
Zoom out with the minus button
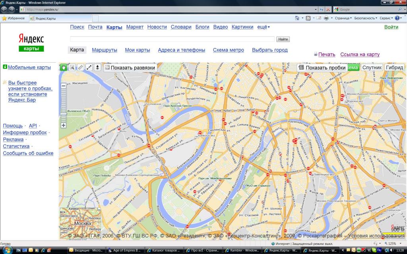[64, 86]
